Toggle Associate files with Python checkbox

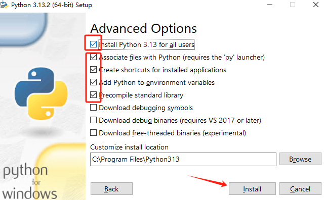pos(93,57)
